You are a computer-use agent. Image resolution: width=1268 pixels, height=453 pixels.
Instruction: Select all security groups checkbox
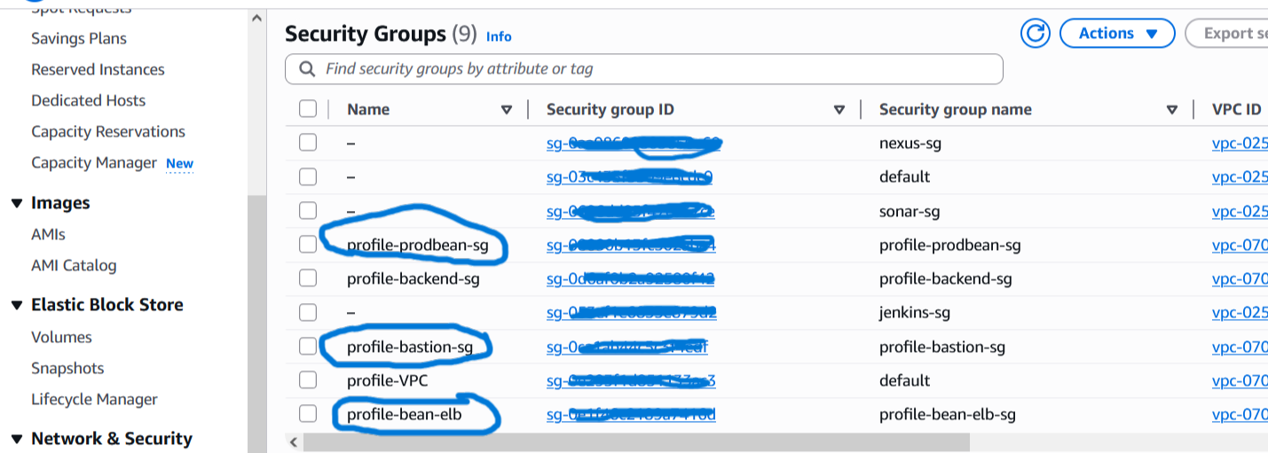(308, 109)
